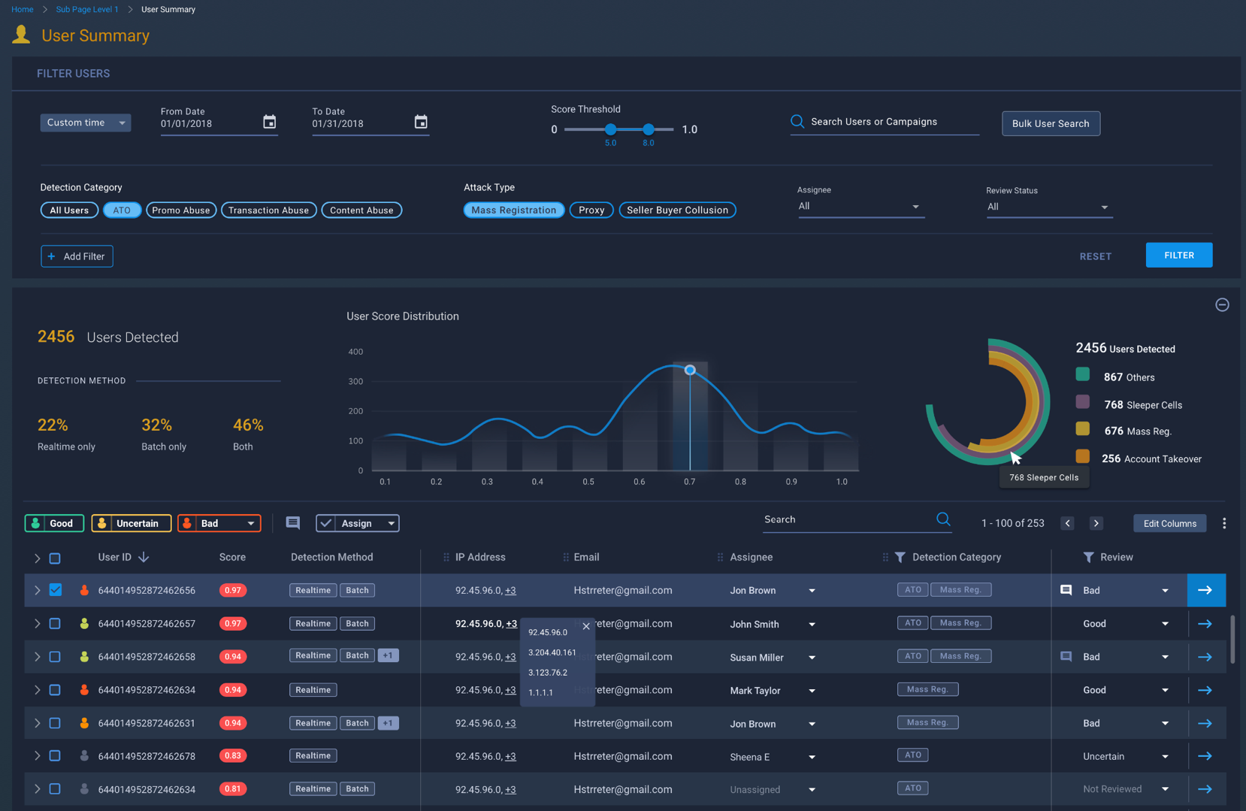Open assignee dropdown for John Smith
This screenshot has width=1246, height=811.
click(812, 624)
